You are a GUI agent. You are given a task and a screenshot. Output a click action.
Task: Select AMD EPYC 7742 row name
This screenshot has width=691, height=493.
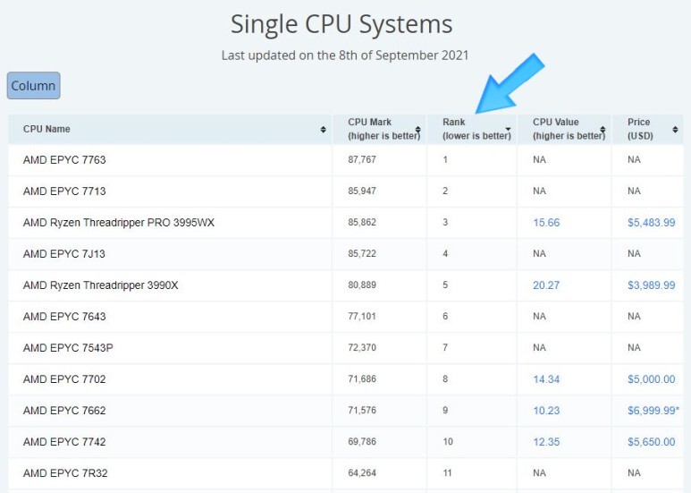(x=64, y=442)
